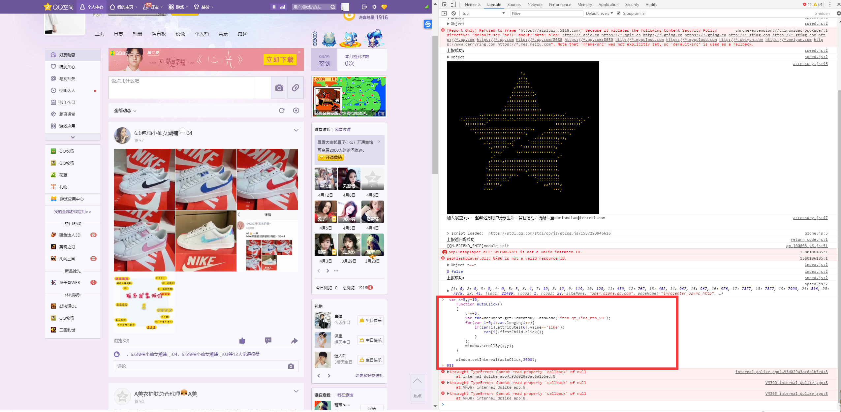Click the 说点儿什么吧 post text box
This screenshot has height=412, width=841.
[190, 87]
